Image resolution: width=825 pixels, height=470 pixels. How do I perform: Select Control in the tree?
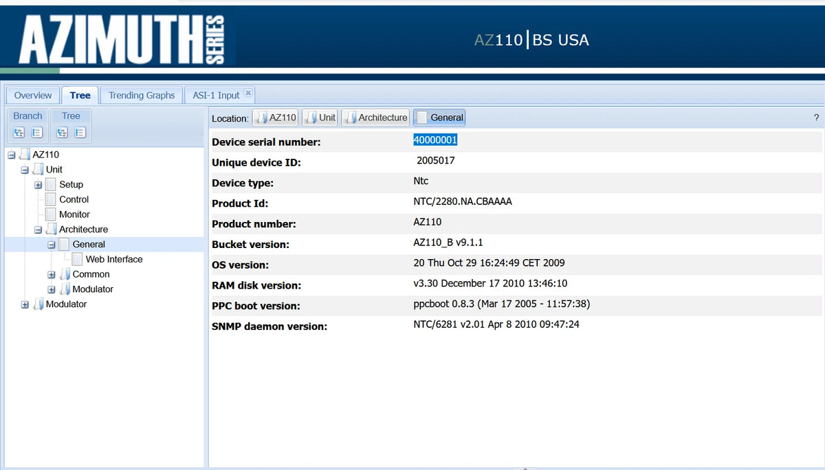click(74, 199)
